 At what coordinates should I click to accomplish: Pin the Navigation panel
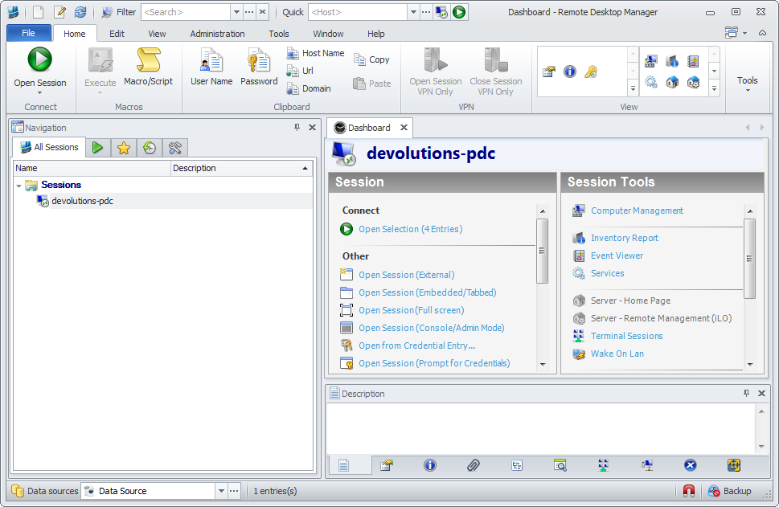click(x=297, y=128)
